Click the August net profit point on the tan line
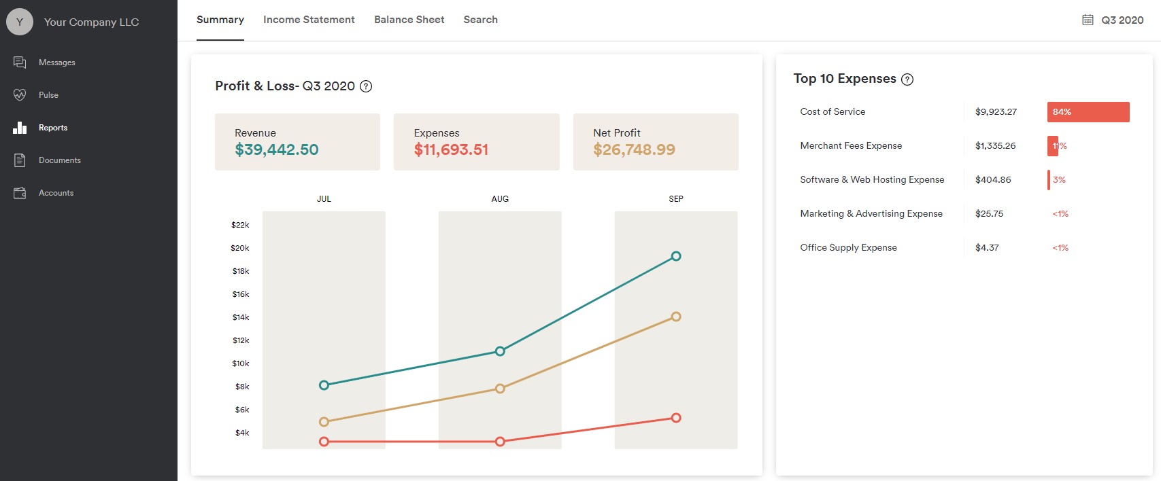This screenshot has height=481, width=1161. (x=500, y=389)
